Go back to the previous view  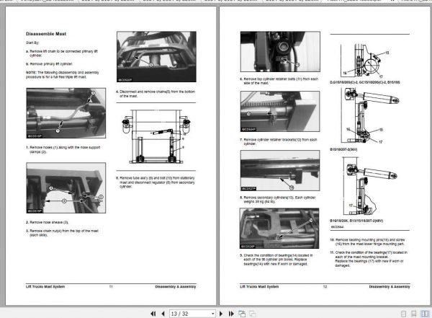click(242, 314)
